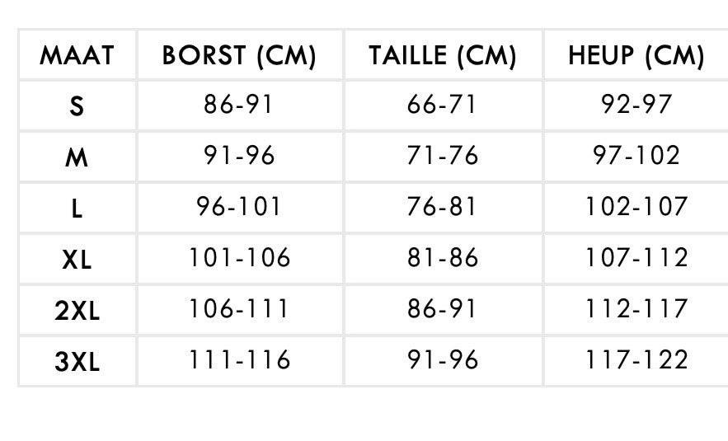Click the TAILLE (CM) column header
Image resolution: width=728 pixels, height=441 pixels.
443,56
